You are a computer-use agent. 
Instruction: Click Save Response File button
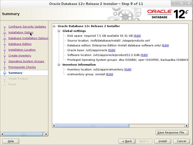coord(172,132)
